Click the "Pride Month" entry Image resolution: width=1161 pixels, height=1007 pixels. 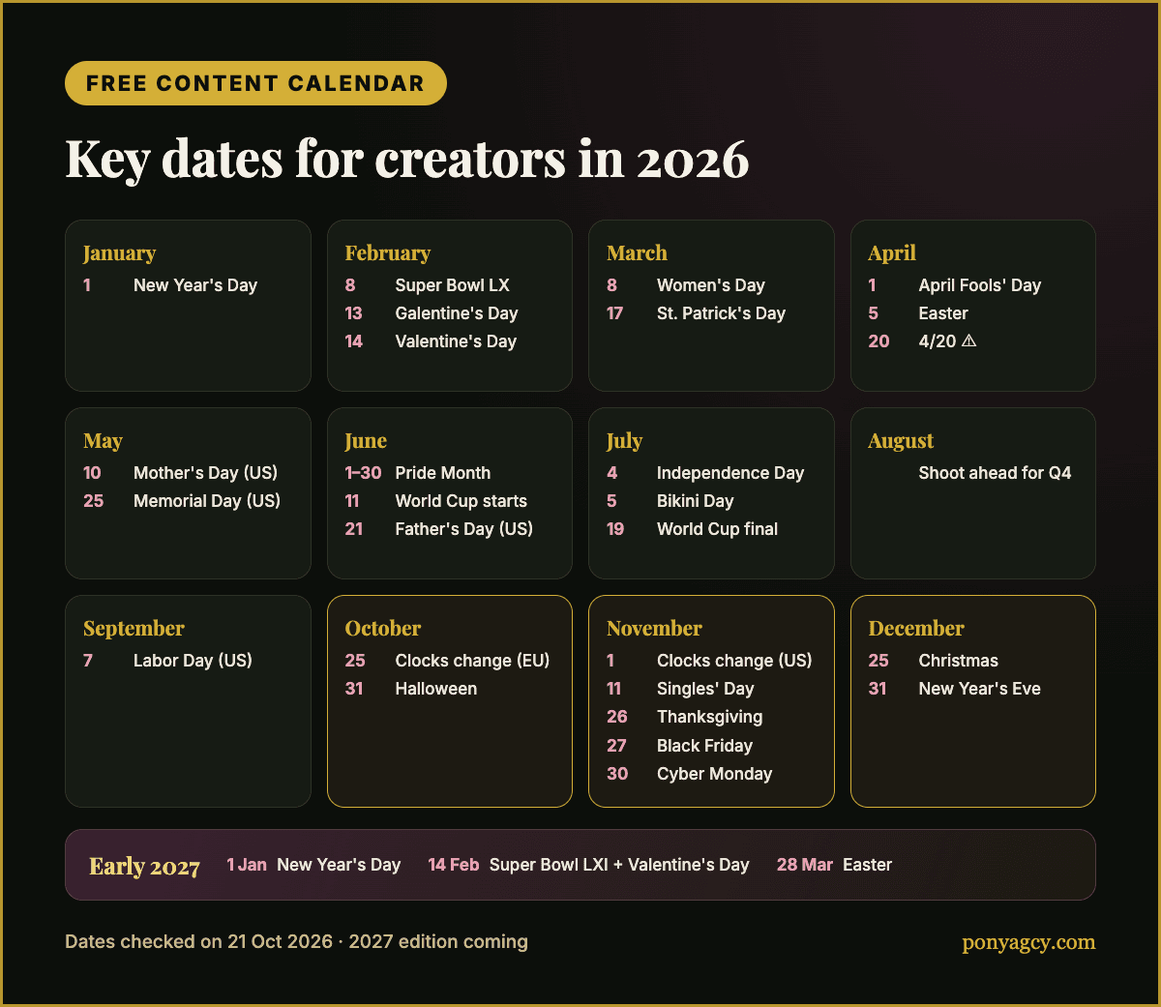tap(443, 473)
